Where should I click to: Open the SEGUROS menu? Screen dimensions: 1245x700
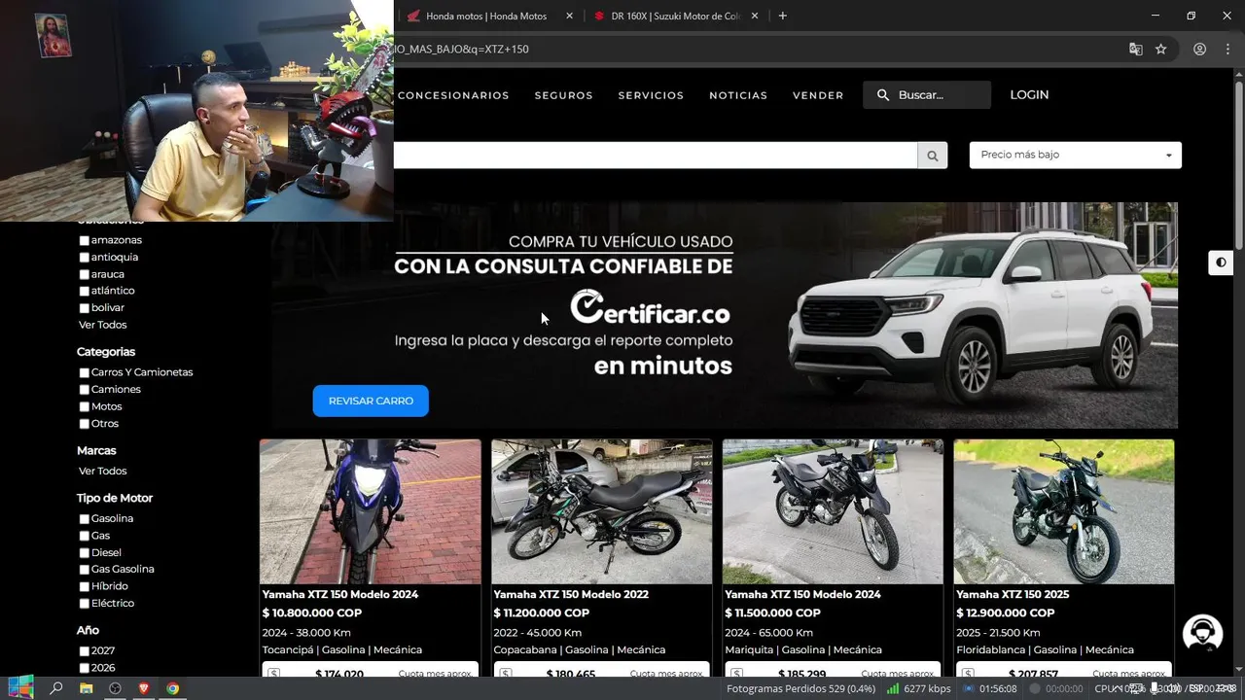[563, 95]
